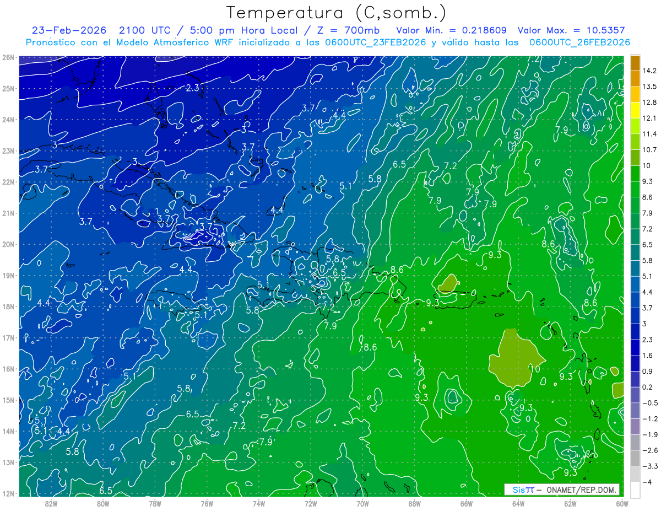
Task: Click the '0.2' colorbar label
Action: coord(647,387)
